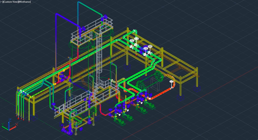This screenshot has width=258, height=140.
Task: Open the Custom View viewport controls menu
Action: pos(11,2)
